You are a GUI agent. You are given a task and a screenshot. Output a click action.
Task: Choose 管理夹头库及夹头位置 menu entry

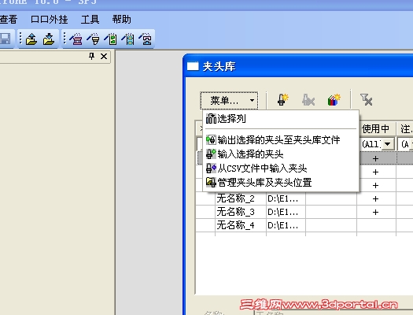281,183
